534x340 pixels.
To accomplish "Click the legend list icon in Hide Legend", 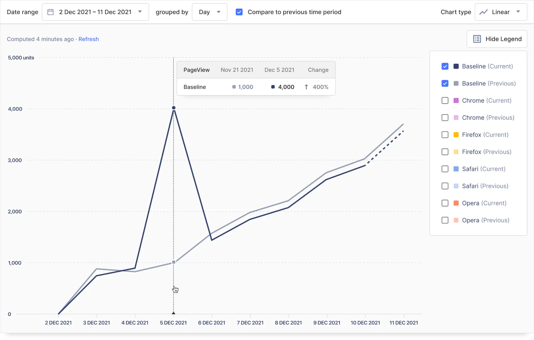I will coord(477,39).
